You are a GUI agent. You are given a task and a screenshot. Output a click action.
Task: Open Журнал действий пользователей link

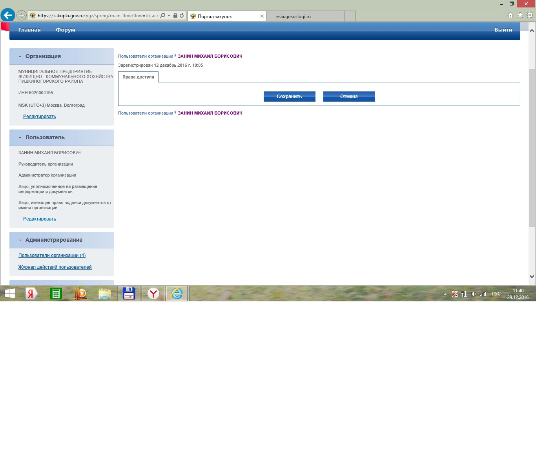pyautogui.click(x=55, y=267)
